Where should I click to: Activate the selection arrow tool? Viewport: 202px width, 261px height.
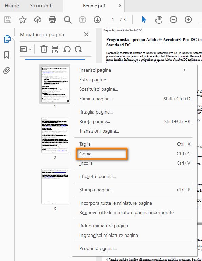tap(144, 20)
